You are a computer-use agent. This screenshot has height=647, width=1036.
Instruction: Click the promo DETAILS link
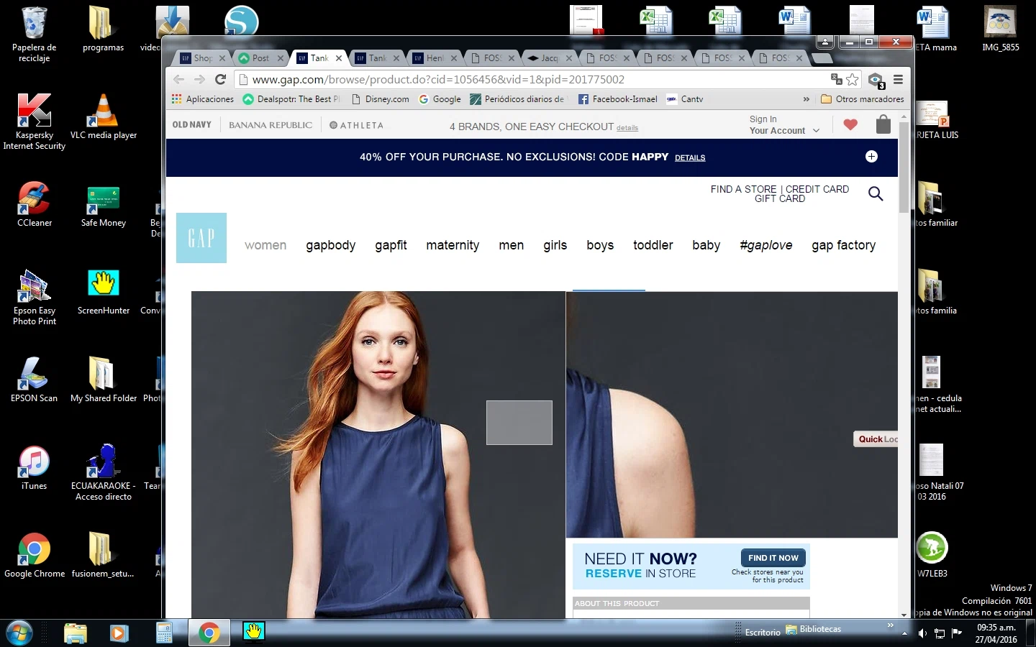coord(689,158)
